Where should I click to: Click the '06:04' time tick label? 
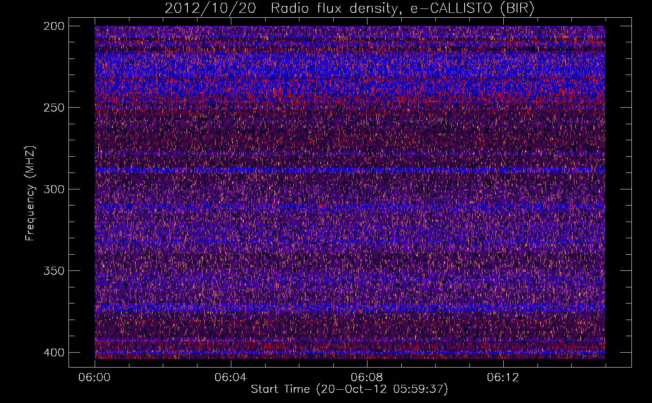(230, 378)
